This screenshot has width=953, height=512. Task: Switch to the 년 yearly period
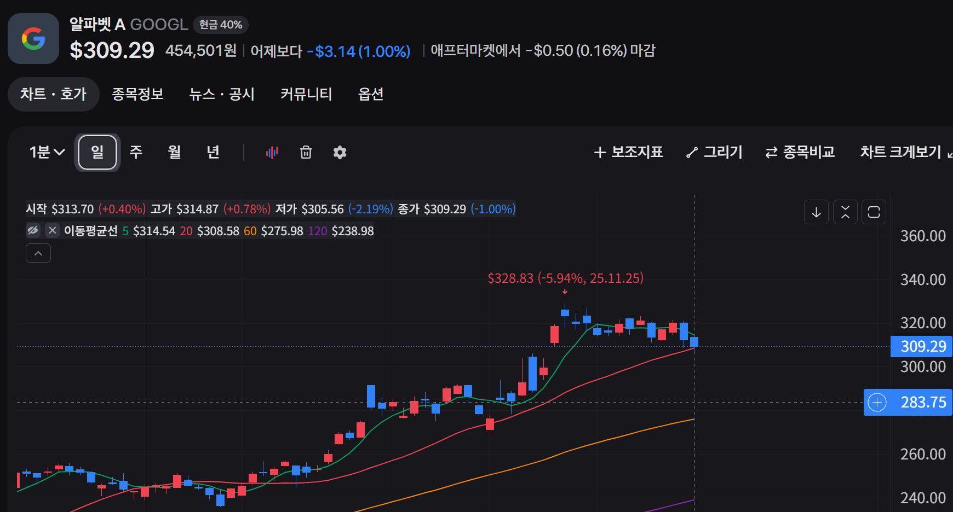(213, 152)
